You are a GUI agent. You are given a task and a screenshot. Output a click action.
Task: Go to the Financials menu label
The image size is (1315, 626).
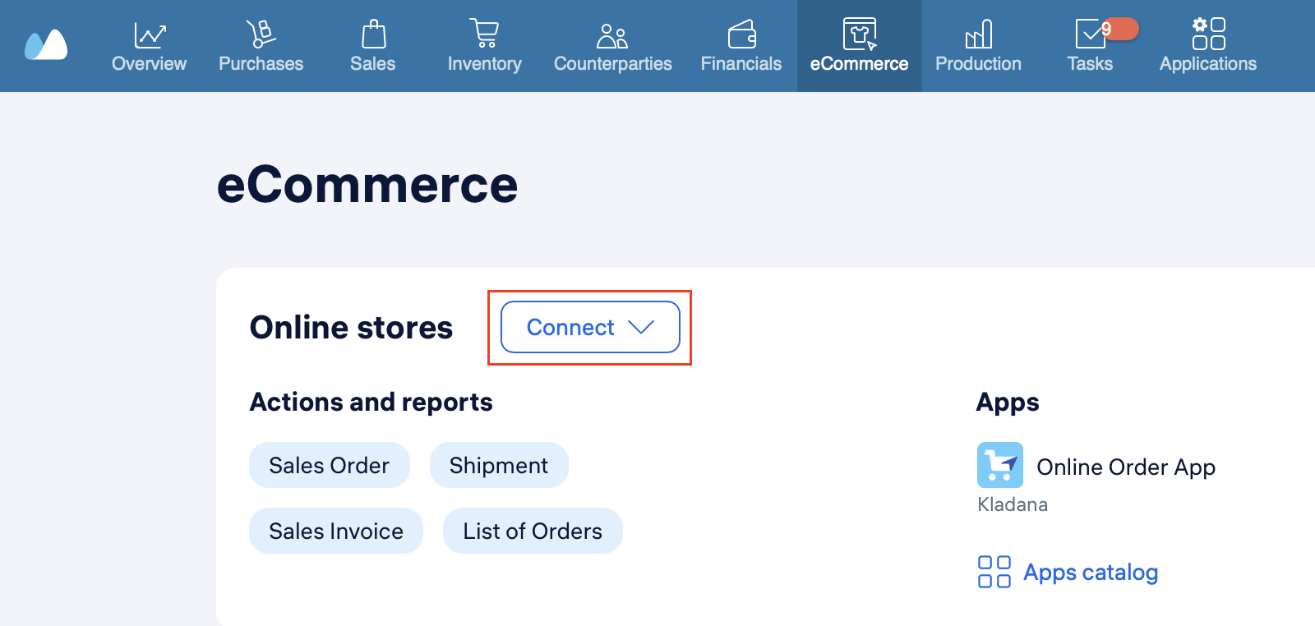click(x=741, y=63)
